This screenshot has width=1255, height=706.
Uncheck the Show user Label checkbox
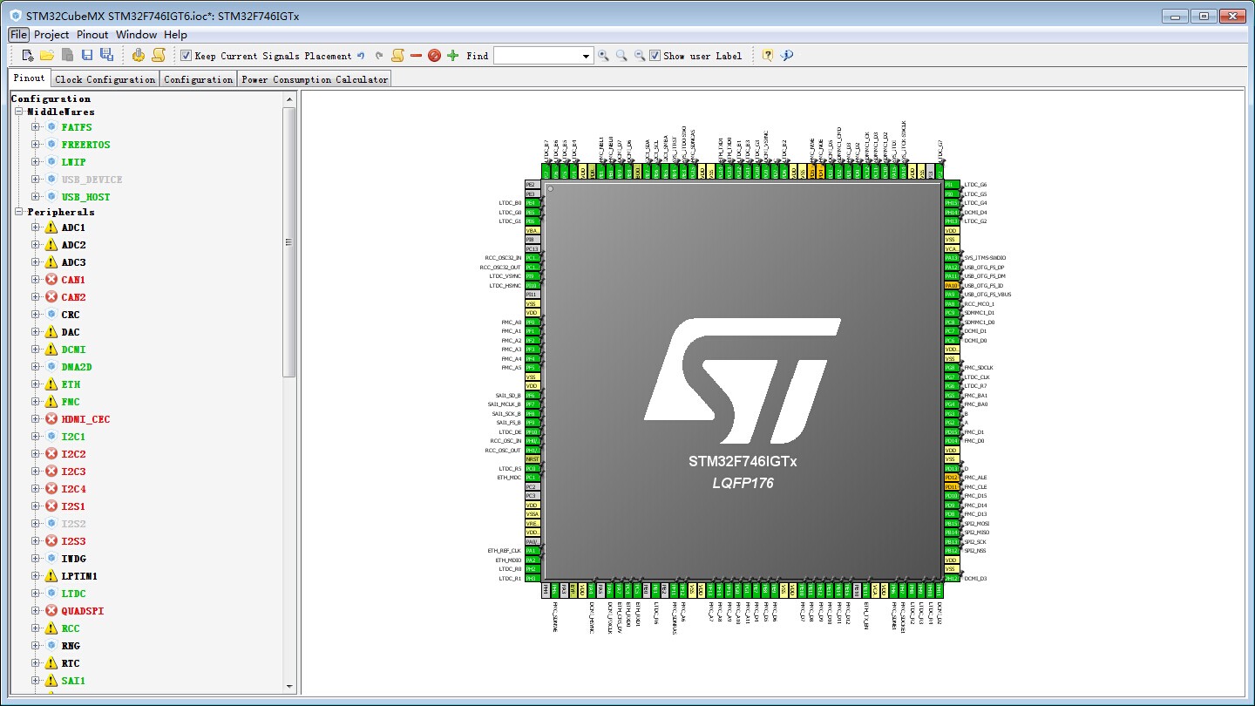[655, 56]
